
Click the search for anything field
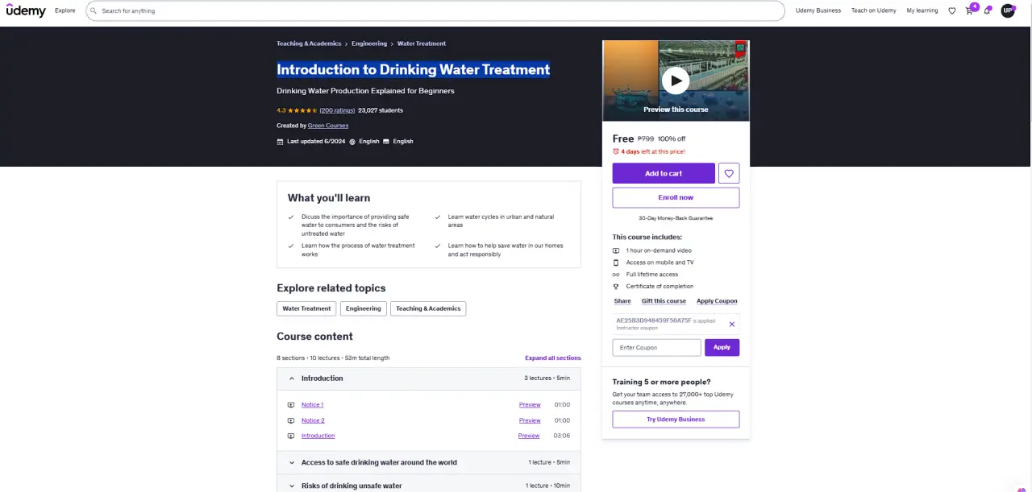click(x=435, y=11)
